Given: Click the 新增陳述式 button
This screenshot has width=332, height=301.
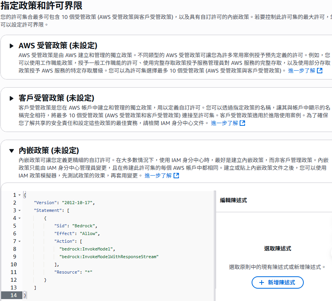Looking at the screenshot, I should tap(278, 282).
